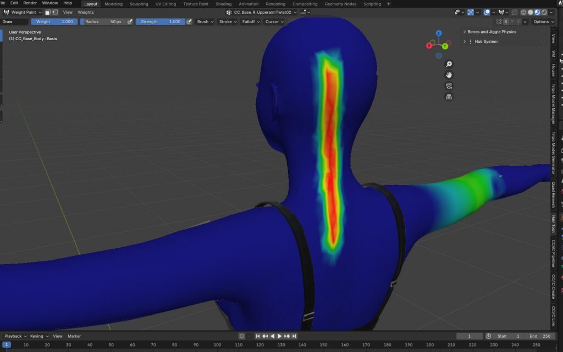
Task: Play the animation forward
Action: coord(279,336)
